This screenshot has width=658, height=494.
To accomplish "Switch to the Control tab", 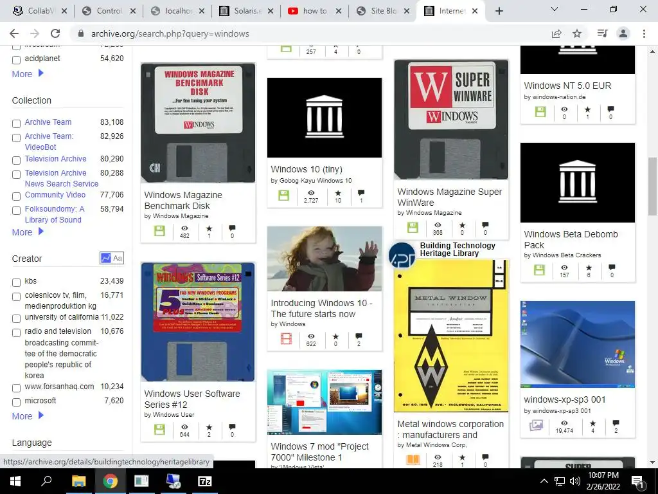I will click(108, 11).
